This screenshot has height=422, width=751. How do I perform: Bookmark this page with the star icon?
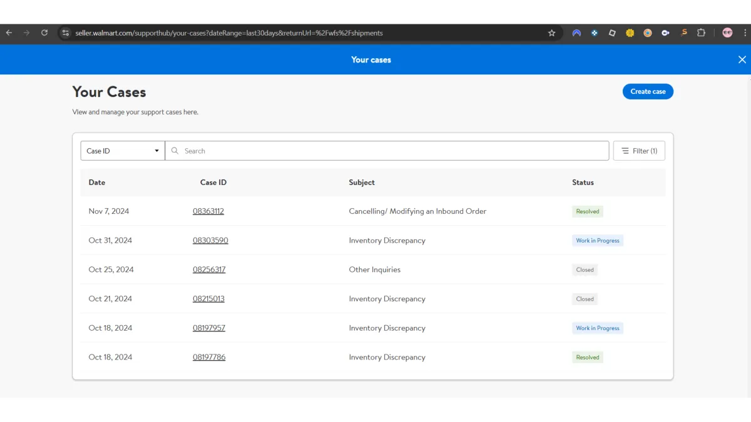coord(551,33)
